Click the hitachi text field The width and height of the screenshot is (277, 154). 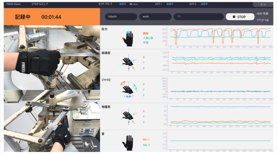click(x=121, y=17)
